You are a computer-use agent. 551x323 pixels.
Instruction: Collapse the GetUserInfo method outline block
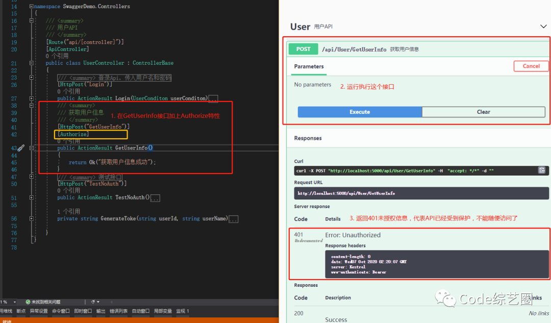pyautogui.click(x=32, y=148)
